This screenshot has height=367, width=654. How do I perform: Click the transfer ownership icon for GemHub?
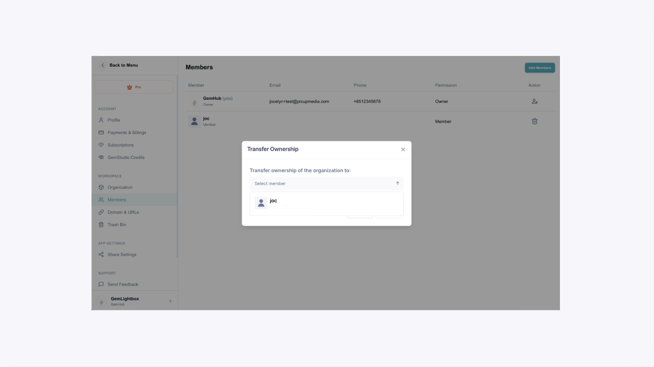coord(534,101)
